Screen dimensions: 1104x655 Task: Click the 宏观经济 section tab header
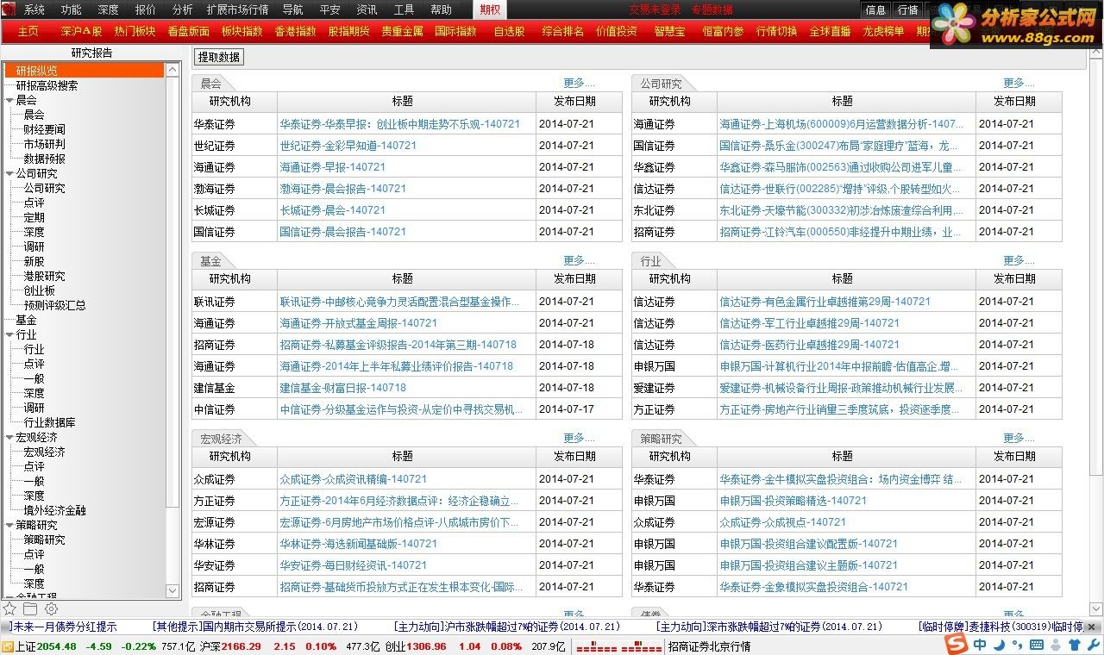222,439
